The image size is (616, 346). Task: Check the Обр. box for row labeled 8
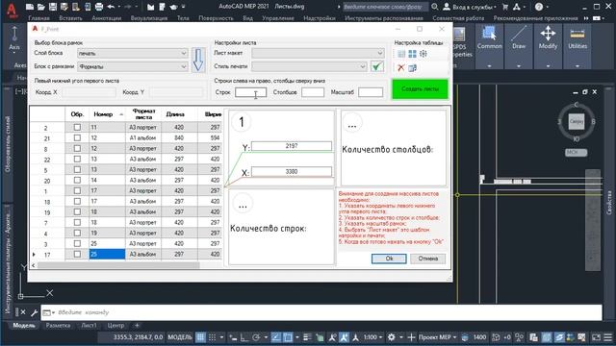tap(77, 148)
